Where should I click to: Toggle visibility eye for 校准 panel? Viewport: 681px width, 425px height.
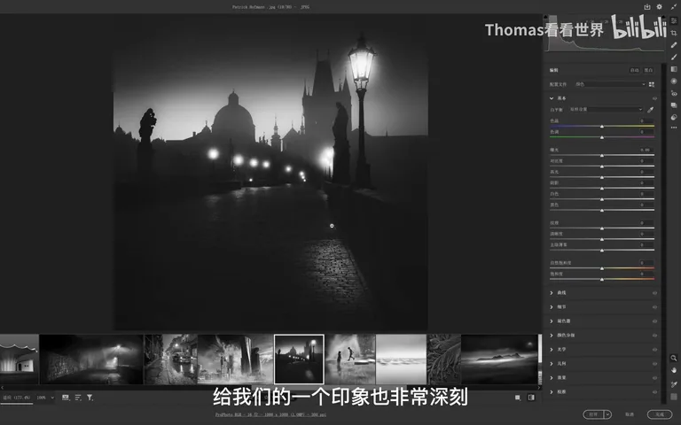[x=654, y=391]
